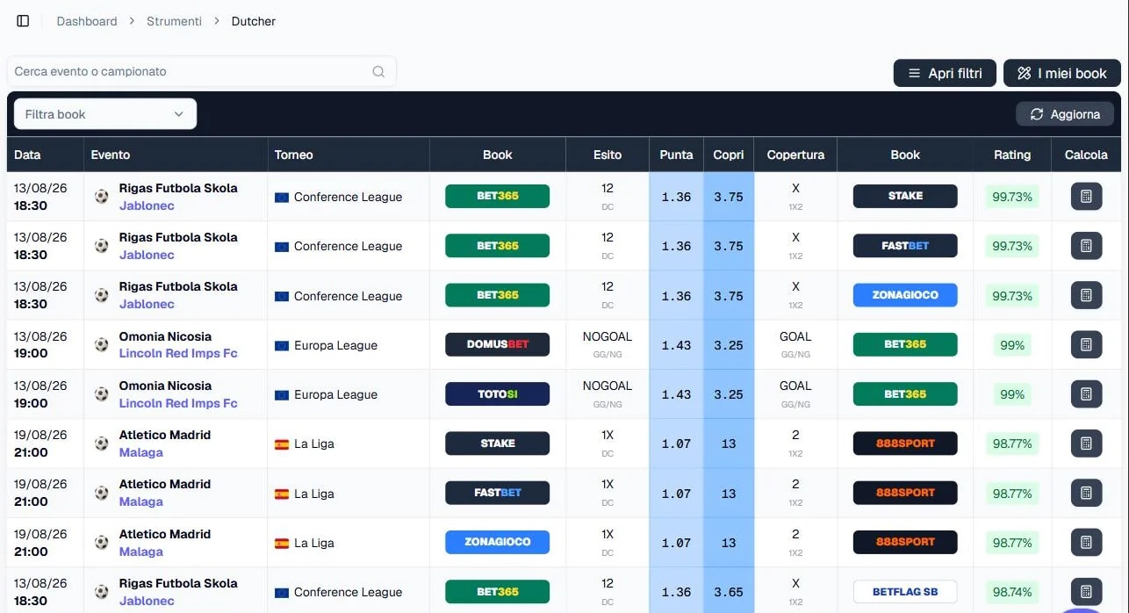Click Malaga team name in Zonagioco row
The image size is (1129, 613).
coord(141,552)
